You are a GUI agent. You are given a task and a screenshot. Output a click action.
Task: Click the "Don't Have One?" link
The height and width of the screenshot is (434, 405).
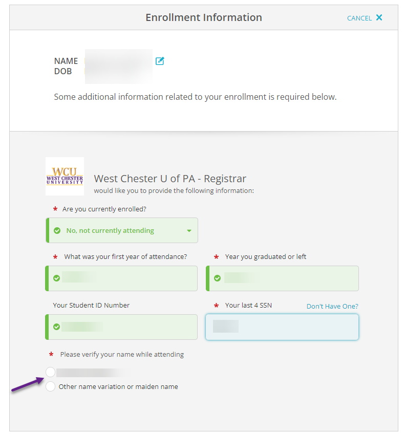click(332, 306)
